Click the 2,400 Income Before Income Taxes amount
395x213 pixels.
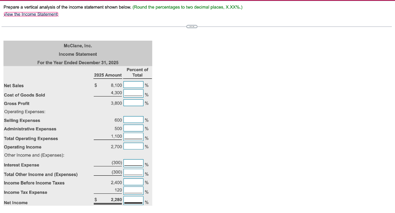[x=116, y=183]
